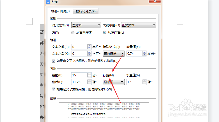Open the 特殊格式 dropdown showing 首行缩进

click(114, 53)
